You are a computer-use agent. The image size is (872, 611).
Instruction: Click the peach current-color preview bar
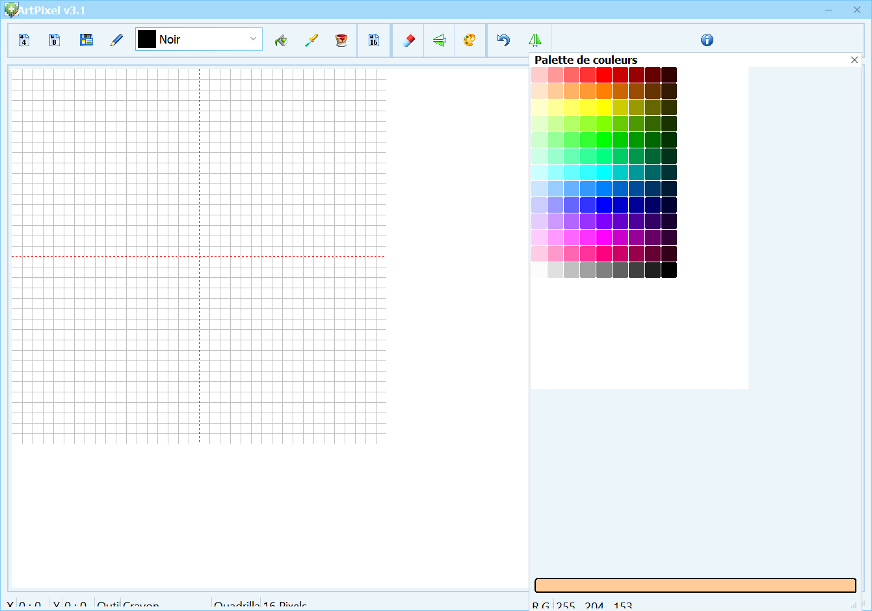point(695,585)
